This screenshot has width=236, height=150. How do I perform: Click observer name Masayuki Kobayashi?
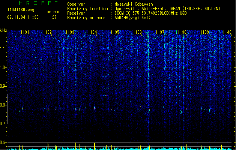tap(135, 4)
